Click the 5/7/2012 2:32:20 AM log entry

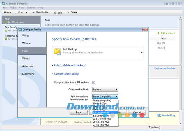pyautogui.click(x=56, y=122)
